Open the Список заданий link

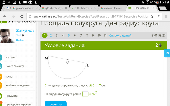coord(120,36)
